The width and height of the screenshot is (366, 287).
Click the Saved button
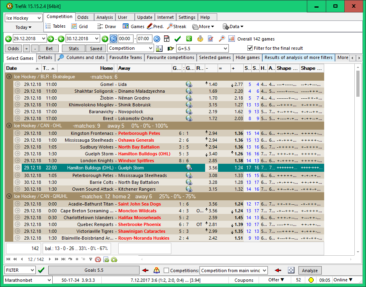pos(96,49)
